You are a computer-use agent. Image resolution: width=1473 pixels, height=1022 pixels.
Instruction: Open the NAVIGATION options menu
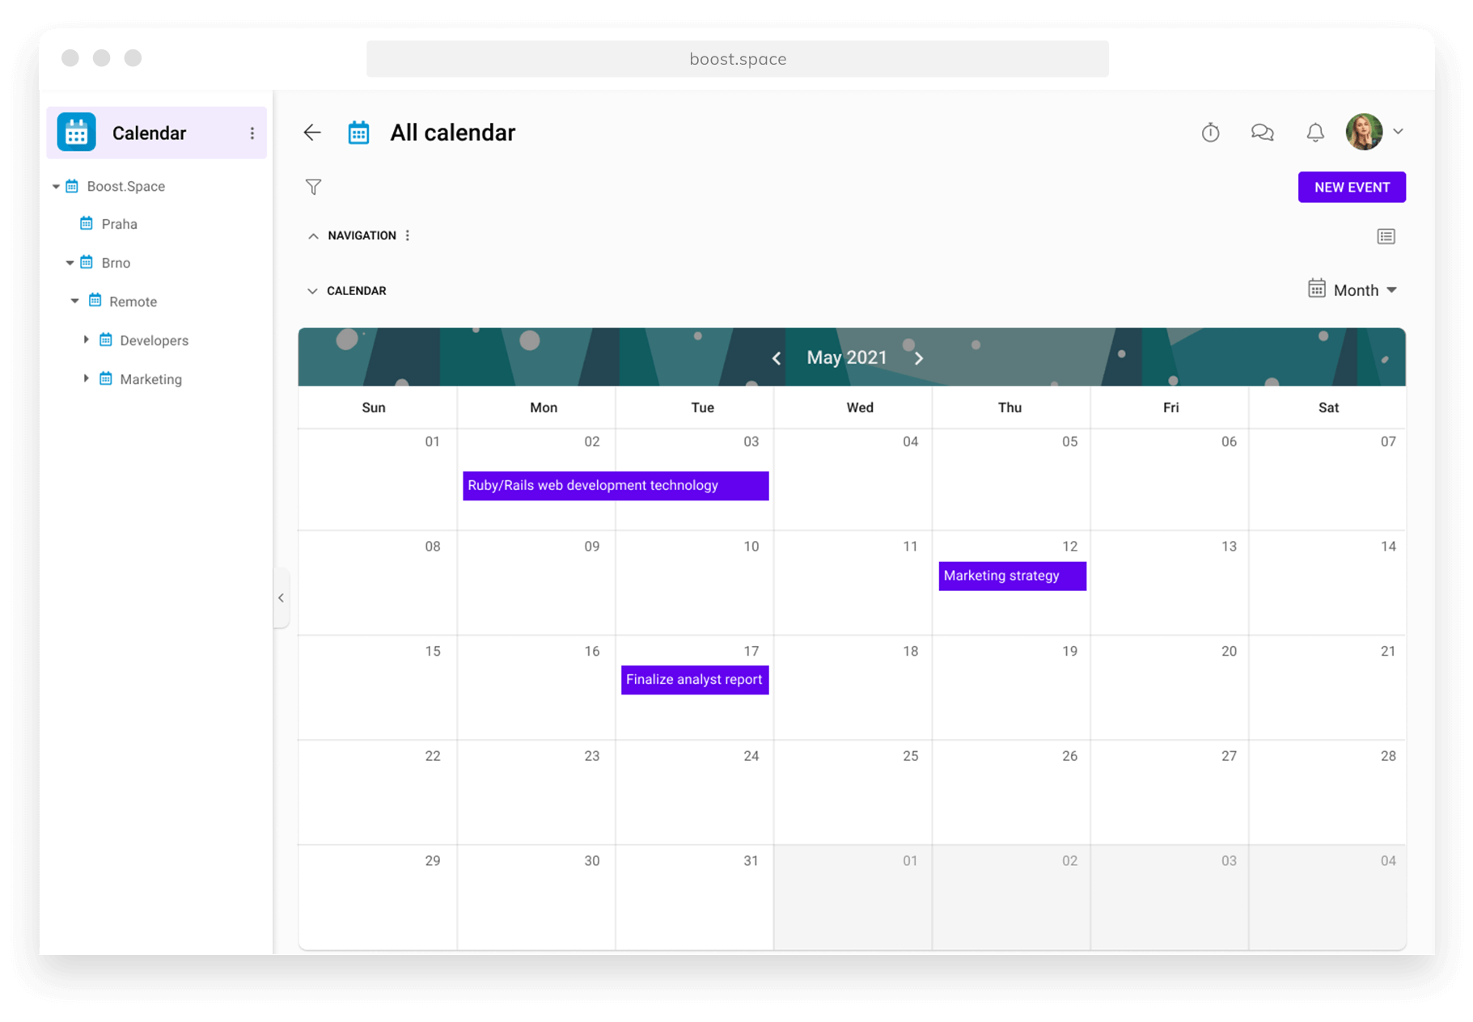tap(408, 234)
